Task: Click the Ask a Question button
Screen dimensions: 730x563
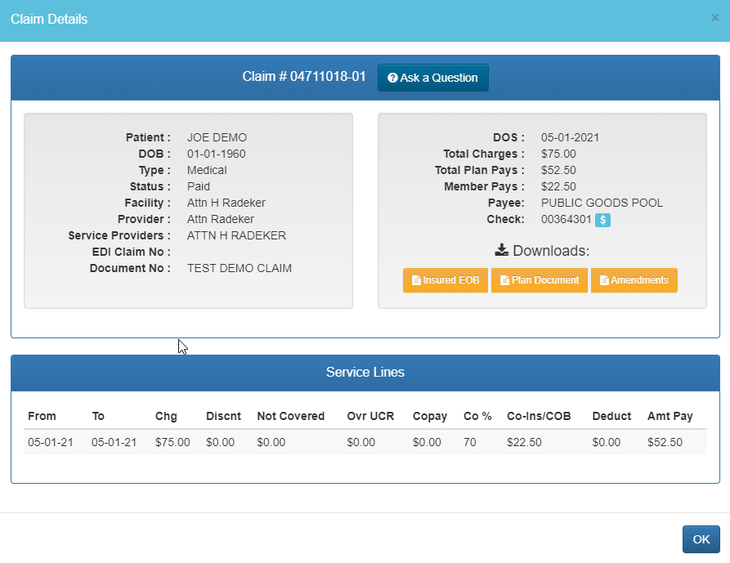Action: [x=433, y=78]
